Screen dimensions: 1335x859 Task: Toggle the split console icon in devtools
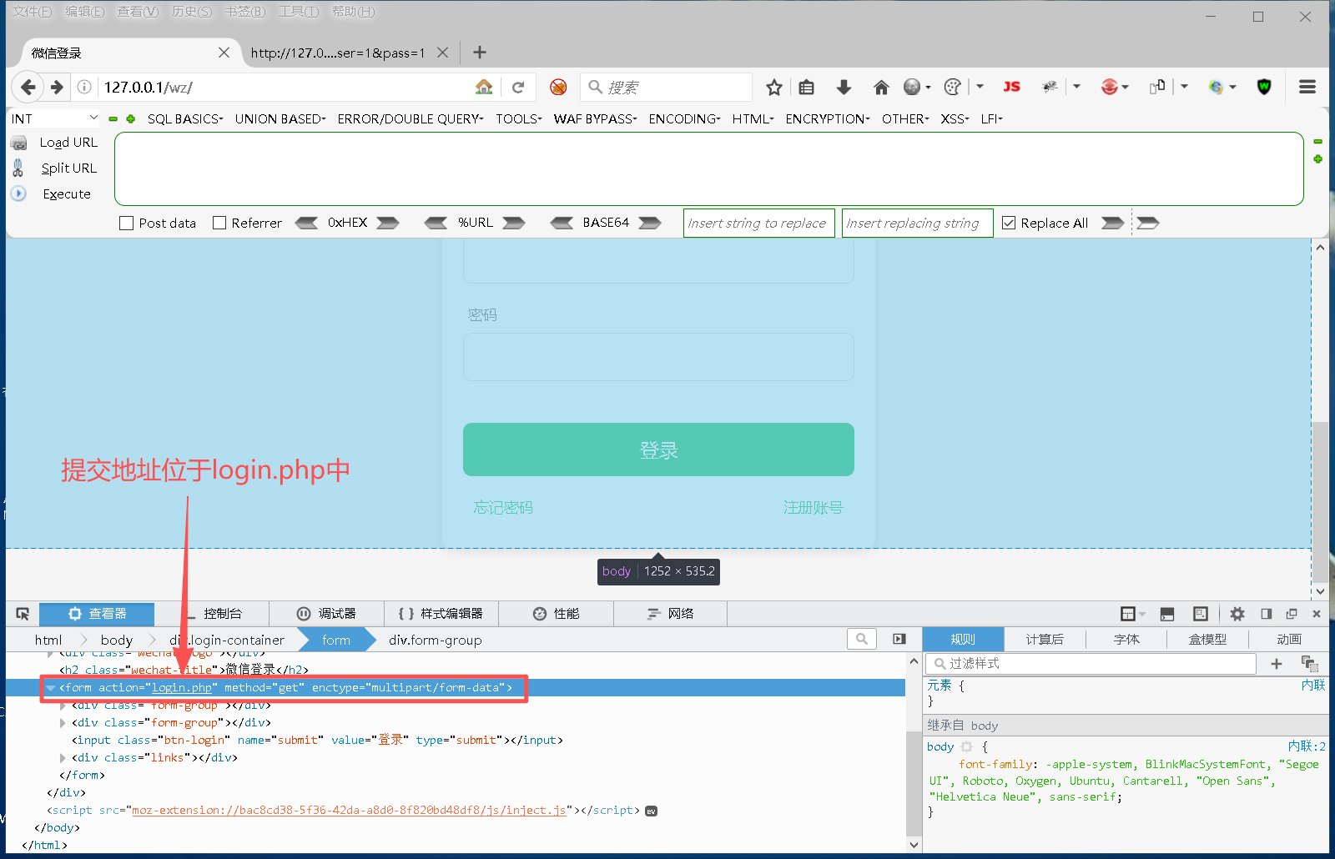click(x=1167, y=614)
